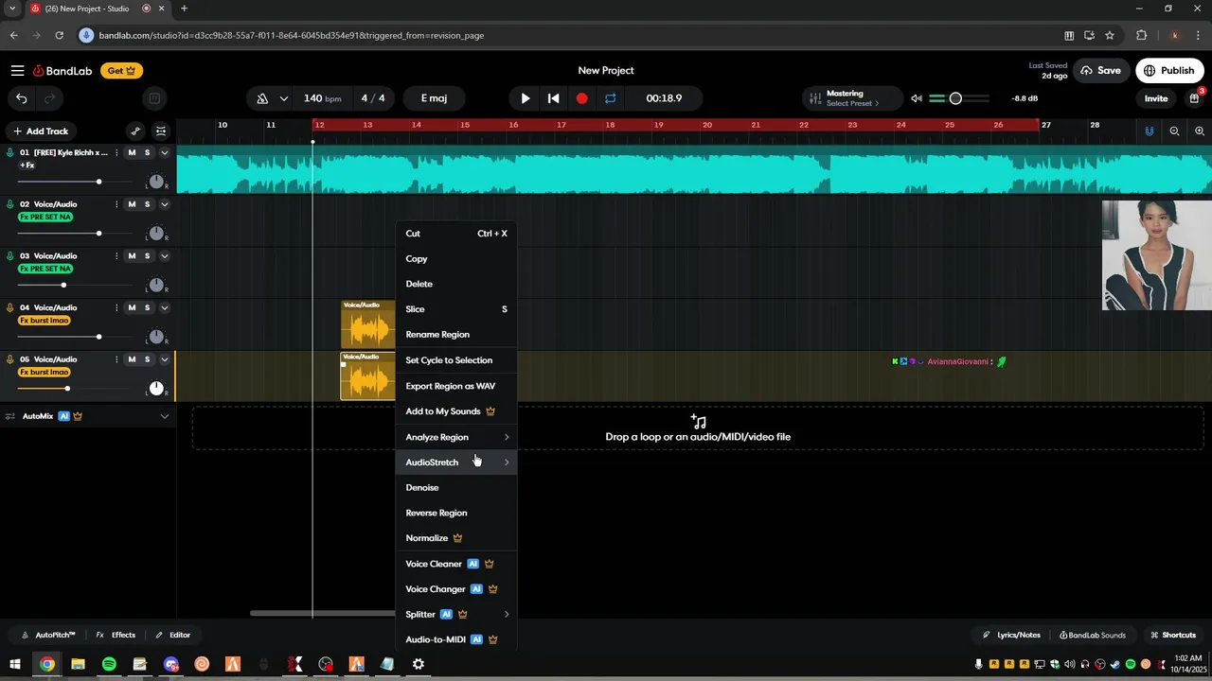Viewport: 1212px width, 681px height.
Task: Zoom in the timeline
Action: [1200, 131]
